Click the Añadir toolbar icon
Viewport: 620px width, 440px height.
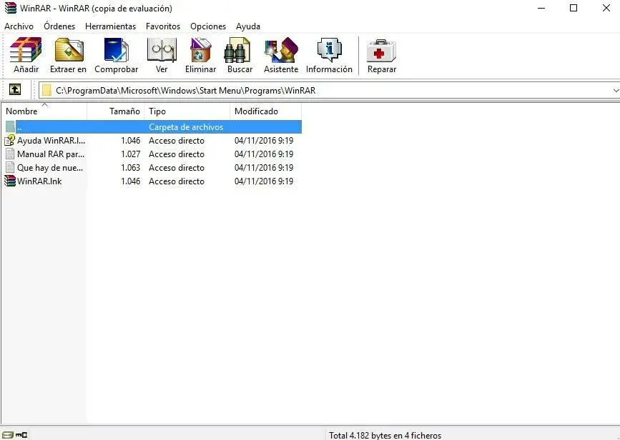tap(26, 50)
